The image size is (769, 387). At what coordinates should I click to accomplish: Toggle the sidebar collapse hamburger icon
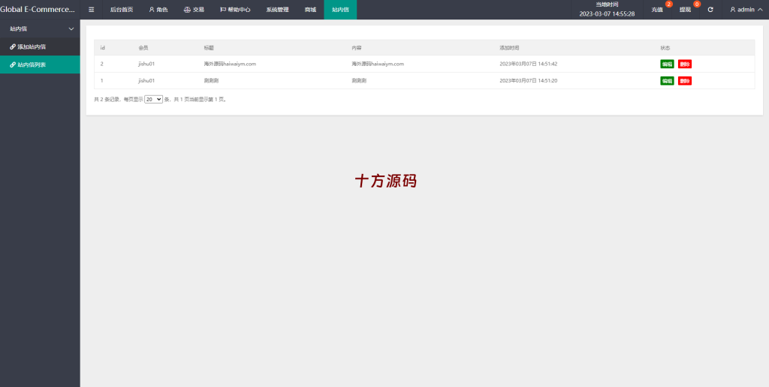pyautogui.click(x=91, y=10)
